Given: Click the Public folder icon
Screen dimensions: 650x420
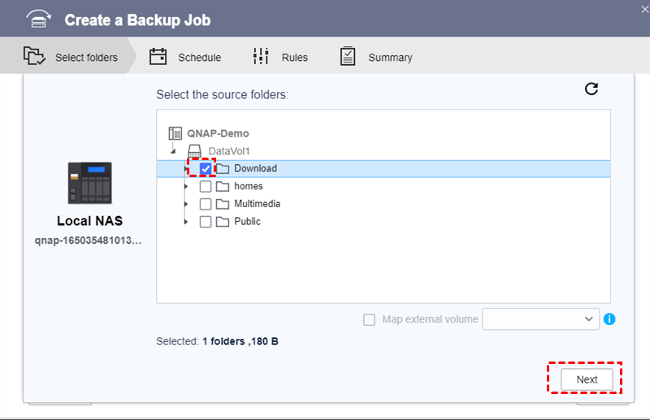Looking at the screenshot, I should 222,222.
